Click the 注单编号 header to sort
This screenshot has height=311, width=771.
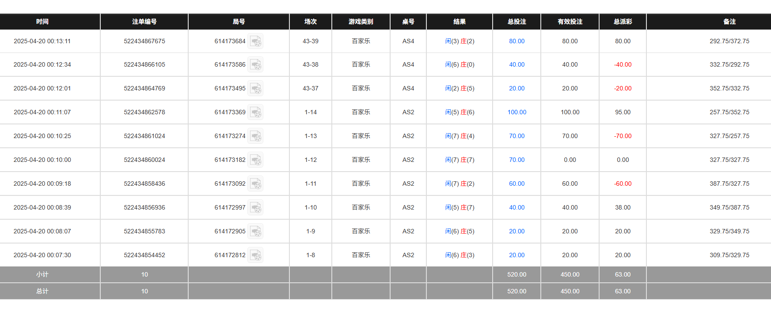pyautogui.click(x=144, y=21)
